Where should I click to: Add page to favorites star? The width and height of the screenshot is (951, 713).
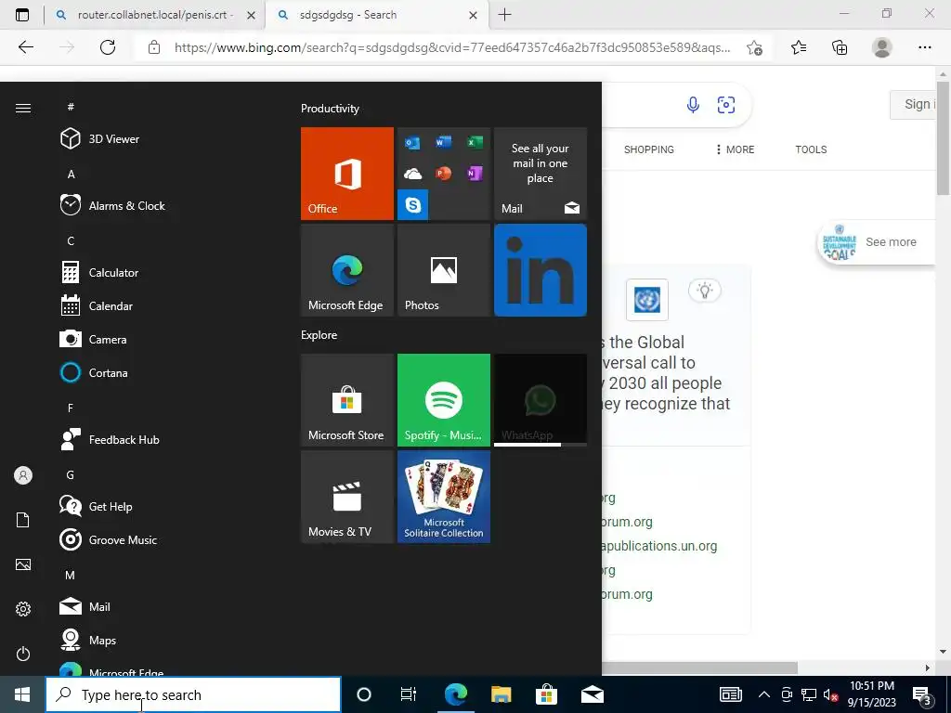coord(754,47)
